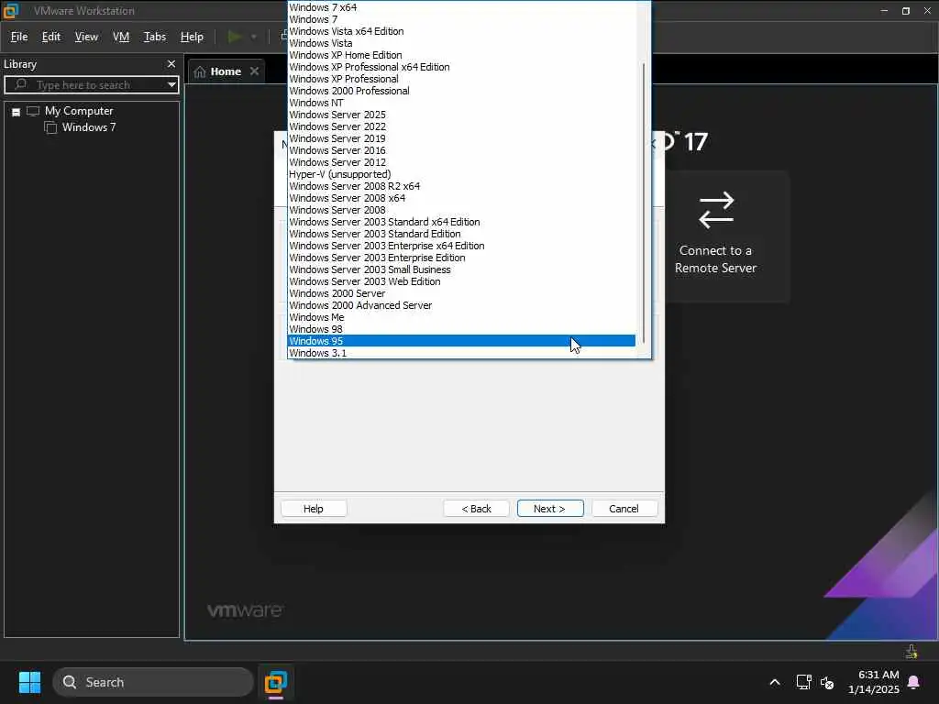Choose Windows 2000 Professional entry
Viewport: 939px width, 704px height.
461,91
